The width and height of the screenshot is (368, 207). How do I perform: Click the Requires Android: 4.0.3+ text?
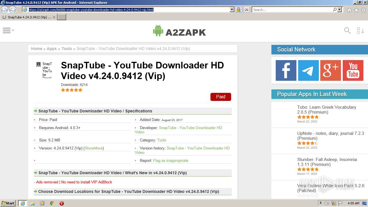click(60, 128)
